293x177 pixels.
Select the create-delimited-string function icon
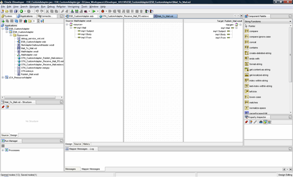(247, 53)
